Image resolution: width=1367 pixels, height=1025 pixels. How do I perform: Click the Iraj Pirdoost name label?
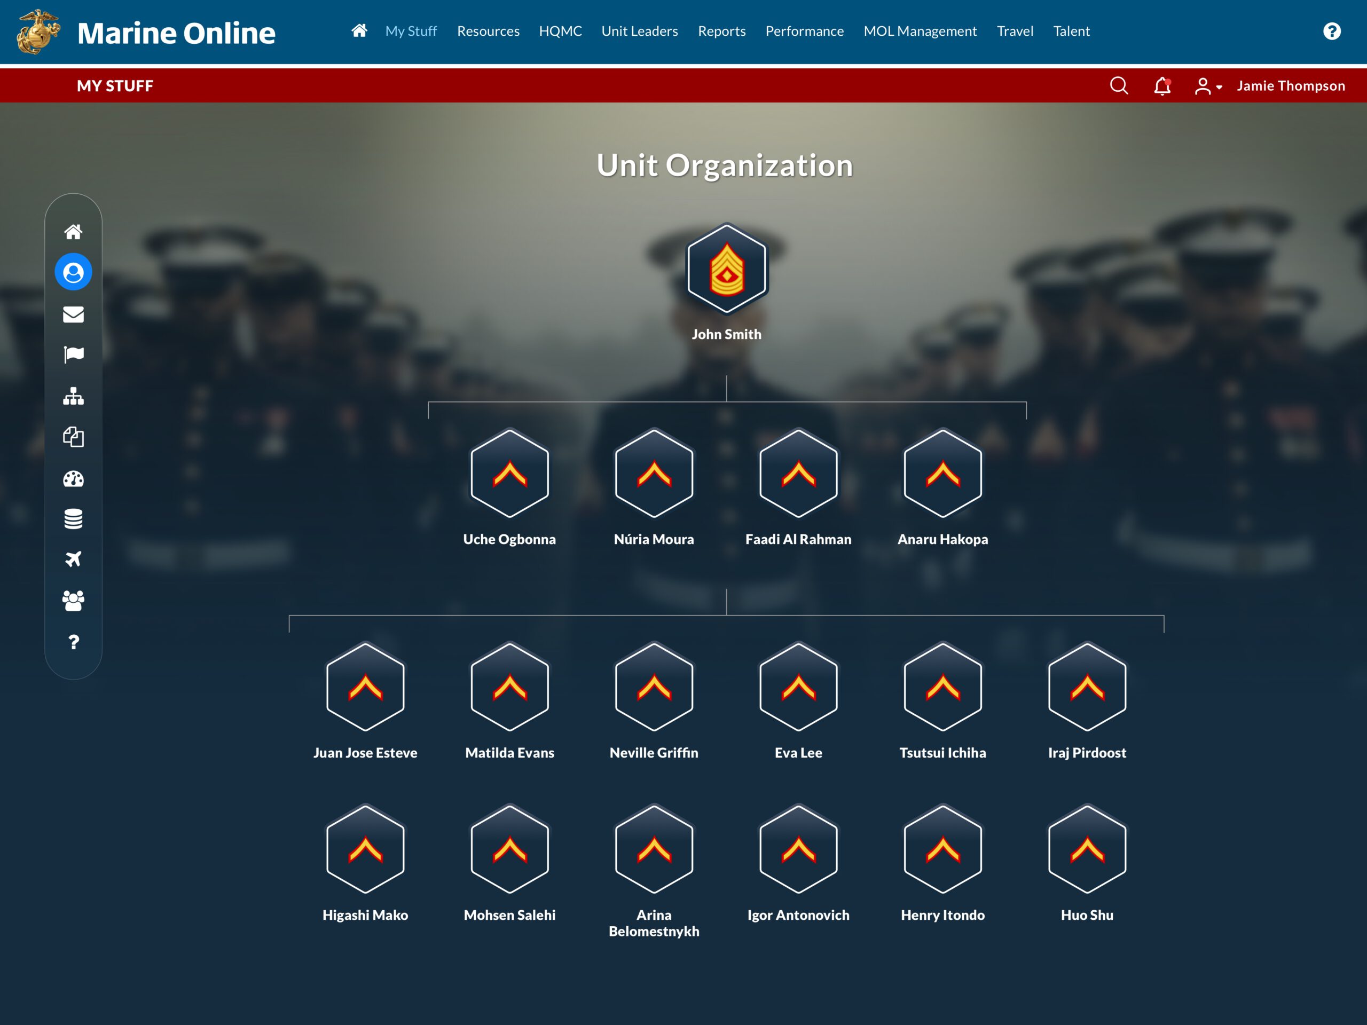tap(1087, 753)
